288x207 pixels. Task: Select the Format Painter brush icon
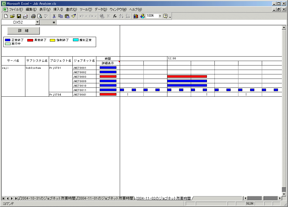(74, 16)
